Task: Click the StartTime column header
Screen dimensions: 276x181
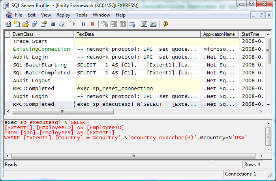Action: (252, 34)
